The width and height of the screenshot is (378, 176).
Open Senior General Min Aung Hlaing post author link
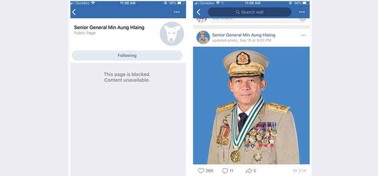(x=244, y=35)
